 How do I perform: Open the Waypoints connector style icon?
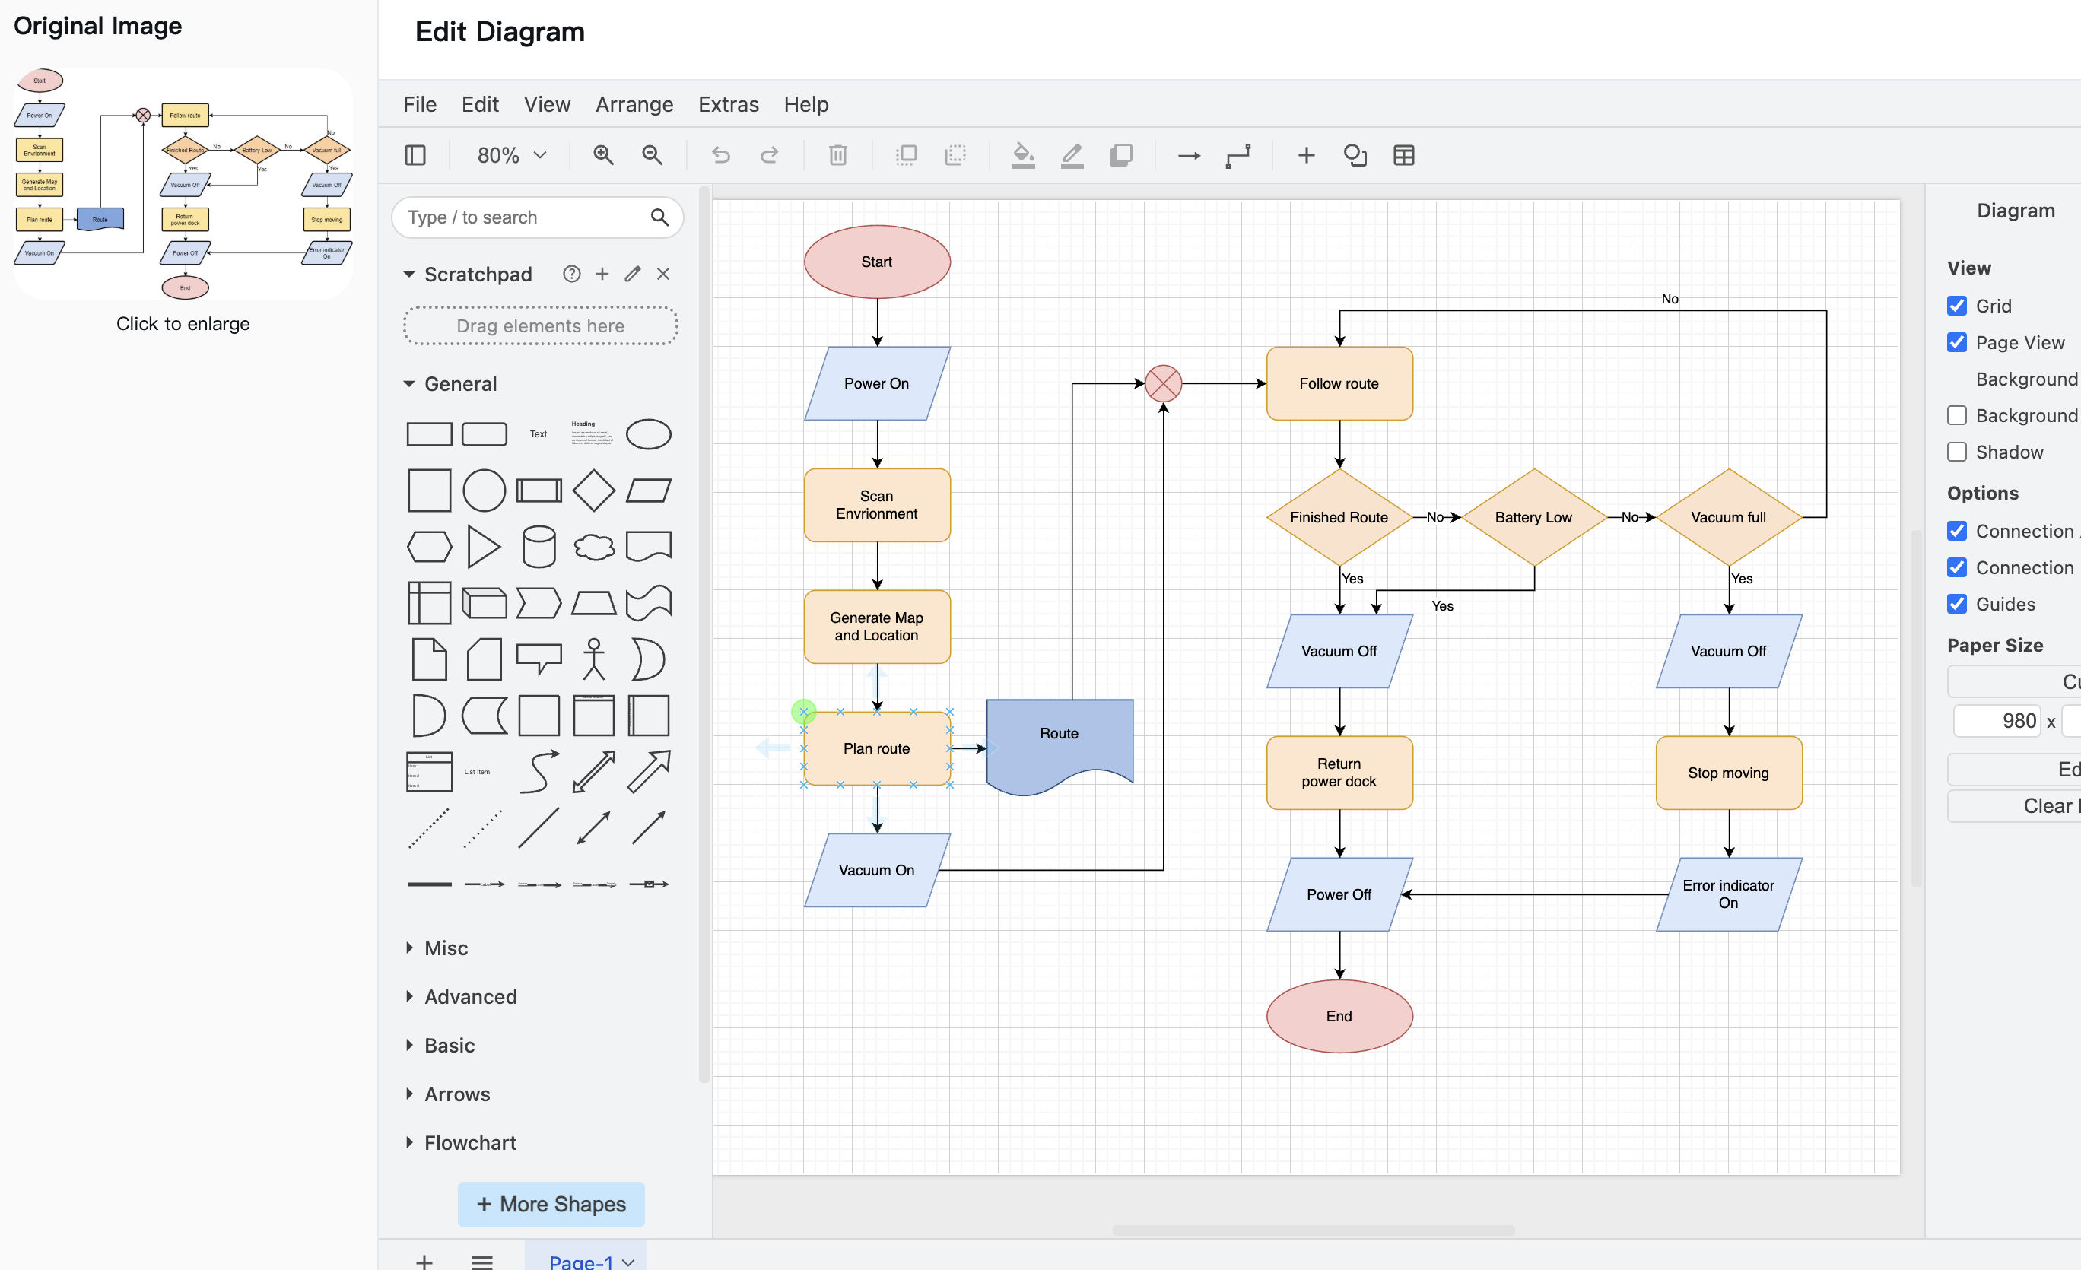point(1238,155)
